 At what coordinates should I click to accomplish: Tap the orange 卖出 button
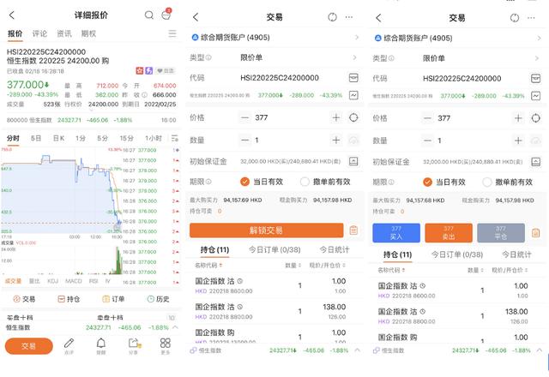pos(449,233)
